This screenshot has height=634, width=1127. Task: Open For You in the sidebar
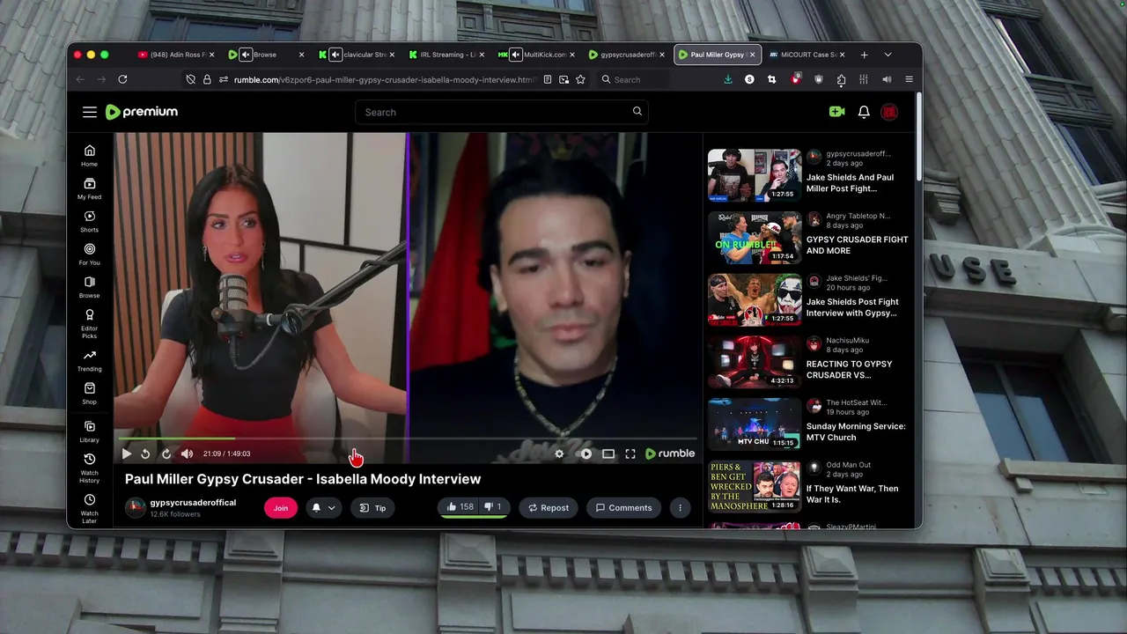pos(90,254)
